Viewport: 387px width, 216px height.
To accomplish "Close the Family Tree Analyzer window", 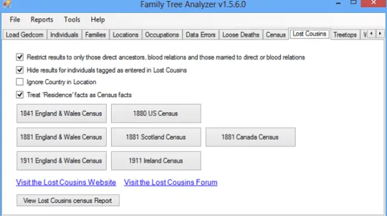I will point(374,3).
